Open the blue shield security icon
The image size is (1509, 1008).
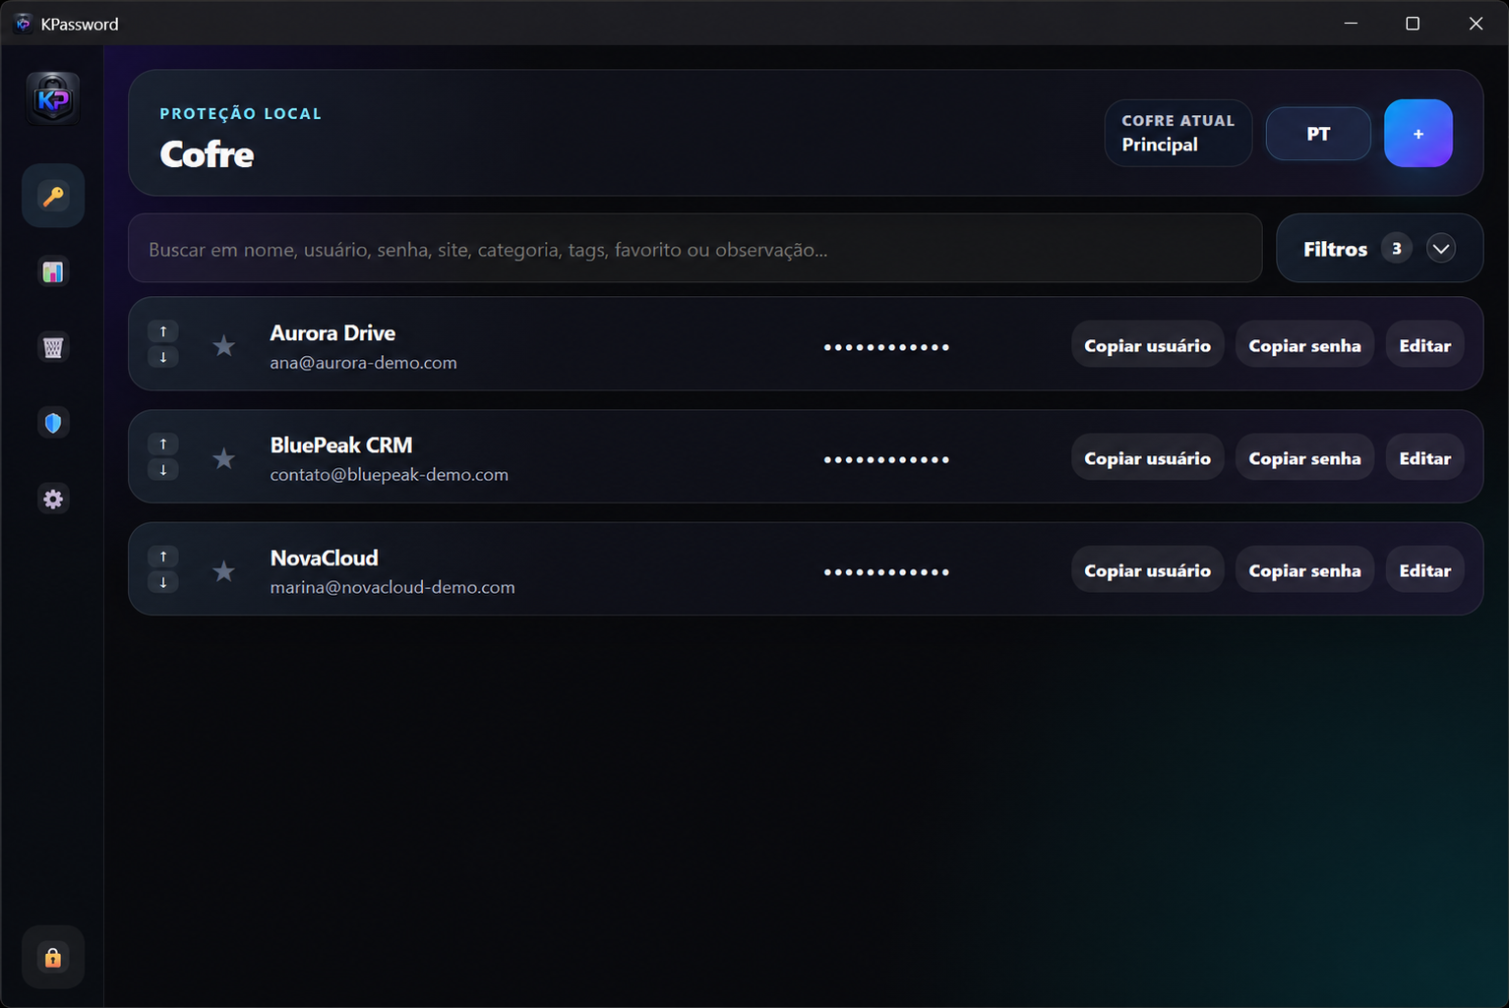click(53, 423)
